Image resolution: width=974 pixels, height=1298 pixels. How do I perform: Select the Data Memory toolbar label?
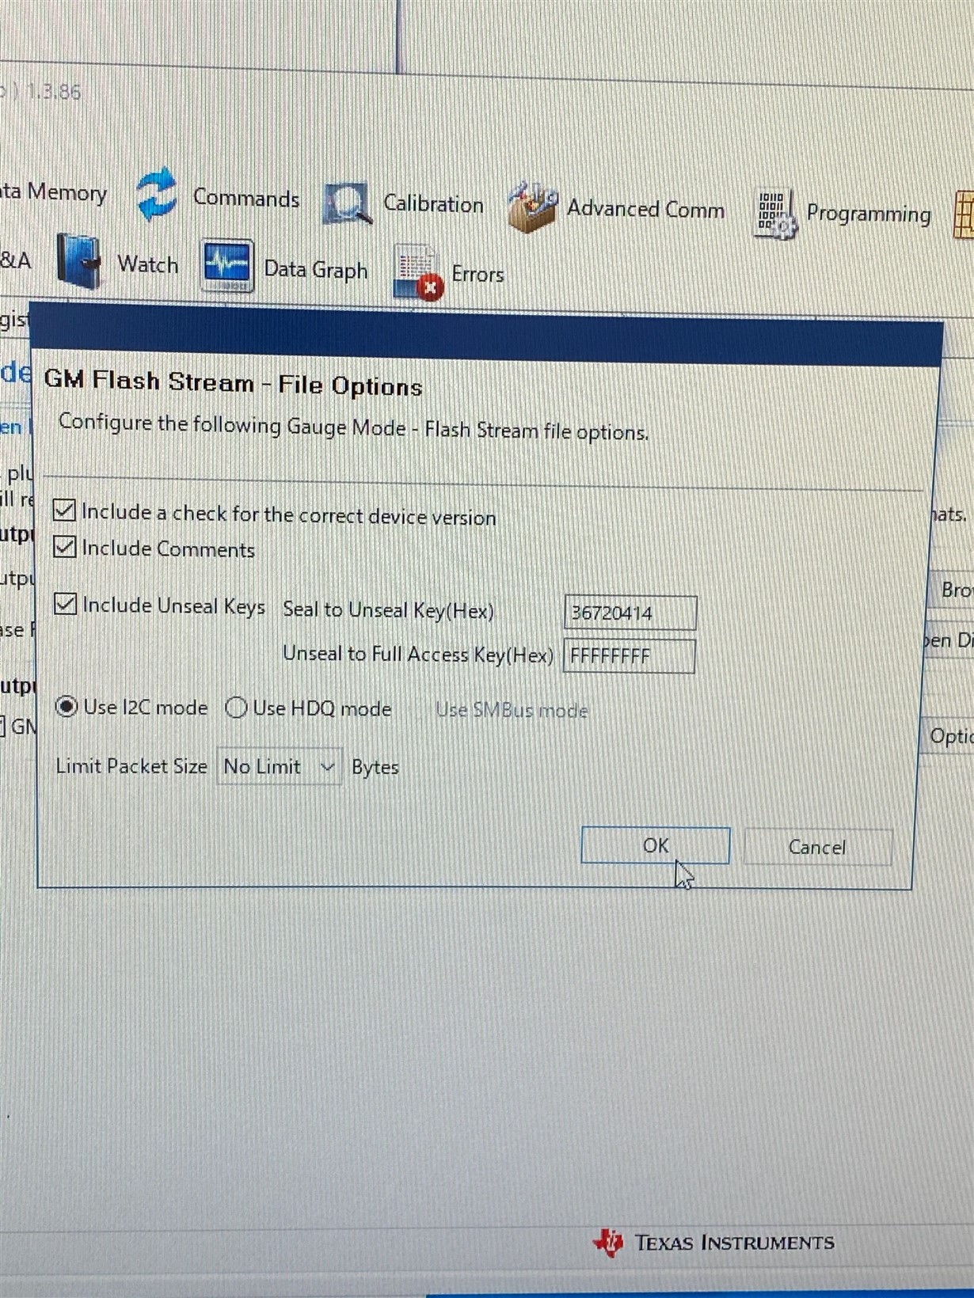click(x=53, y=192)
